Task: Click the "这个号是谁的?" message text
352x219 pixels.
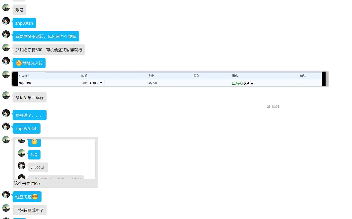Action: (27, 183)
